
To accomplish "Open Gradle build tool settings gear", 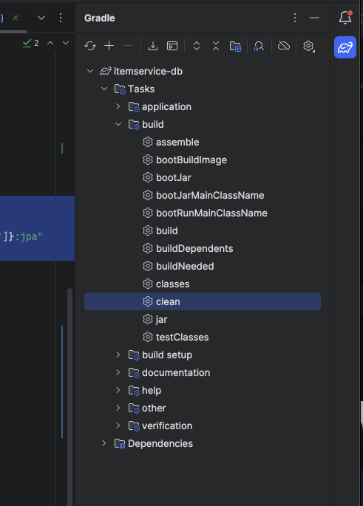I will [x=309, y=46].
